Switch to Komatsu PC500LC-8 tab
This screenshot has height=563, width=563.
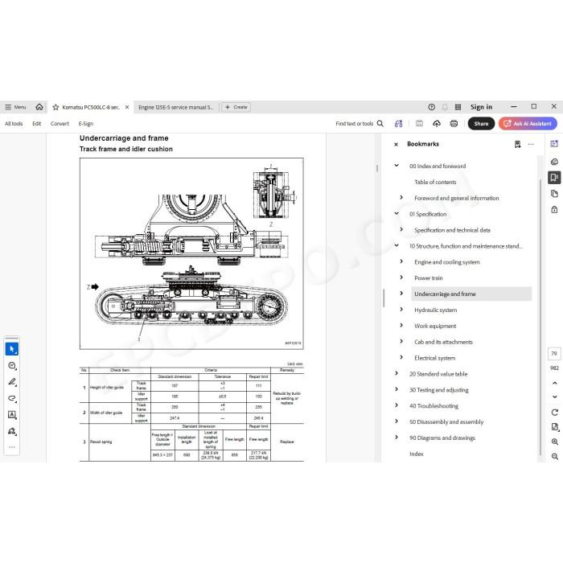tap(90, 107)
